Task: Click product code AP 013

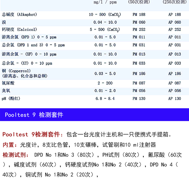Action: [x=174, y=54]
